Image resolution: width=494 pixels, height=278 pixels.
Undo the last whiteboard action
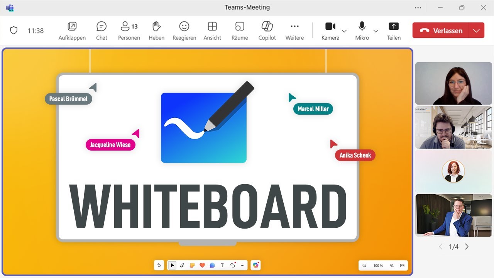159,265
